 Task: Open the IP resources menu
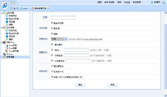(x=127, y=2)
